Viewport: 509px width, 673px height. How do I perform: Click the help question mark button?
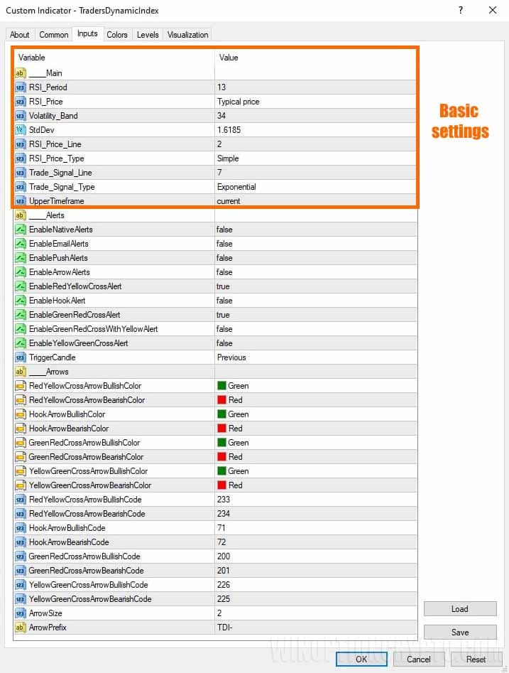click(x=461, y=10)
